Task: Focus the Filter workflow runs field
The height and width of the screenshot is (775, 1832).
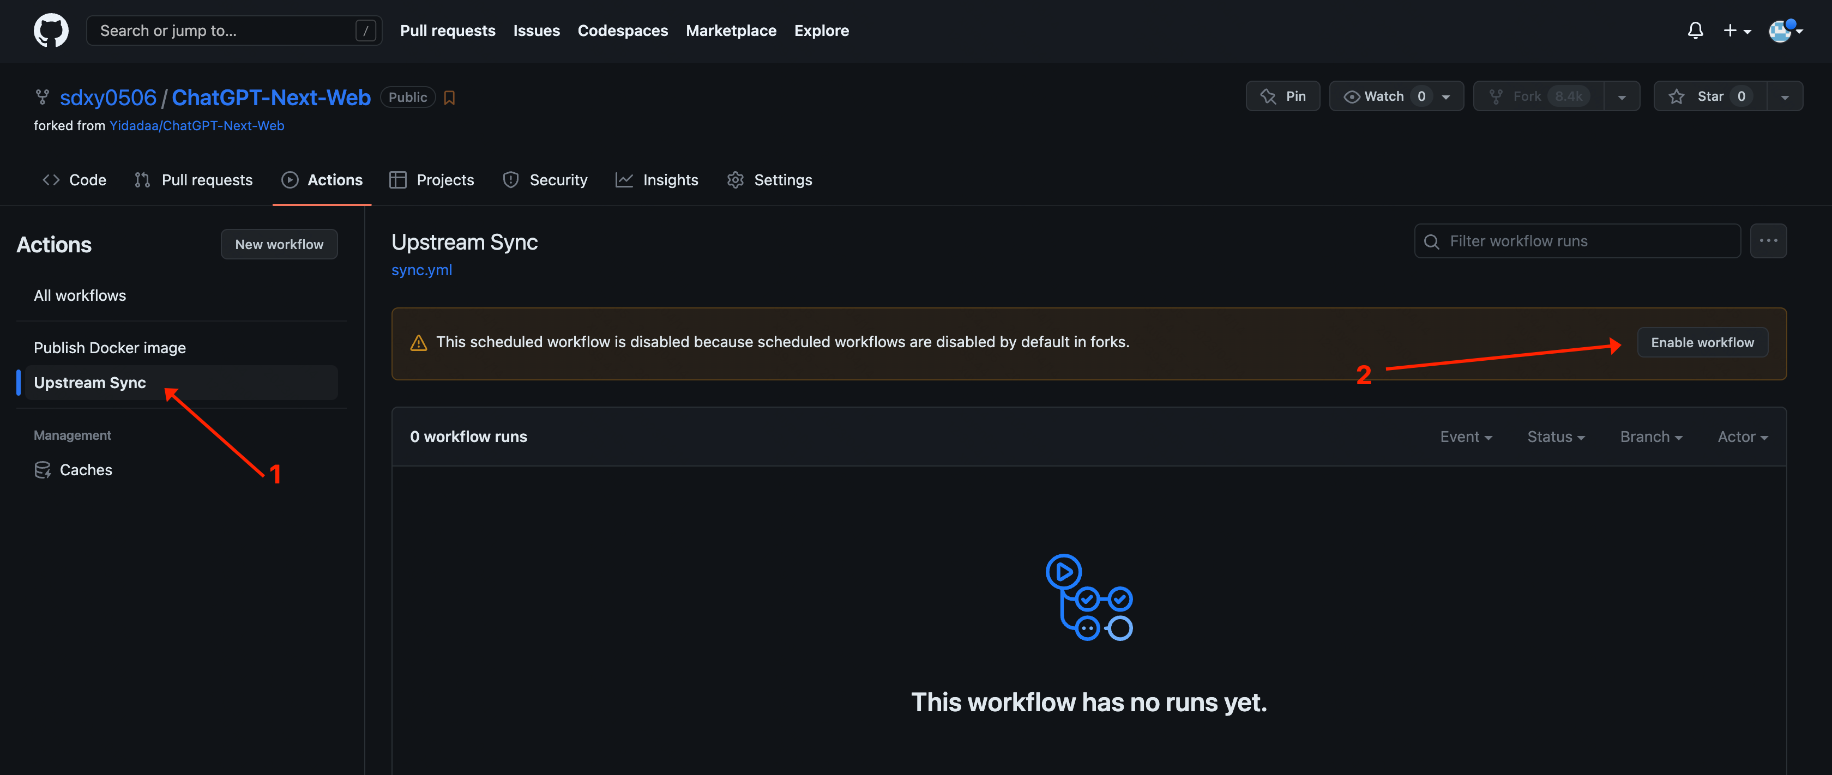Action: [x=1577, y=241]
